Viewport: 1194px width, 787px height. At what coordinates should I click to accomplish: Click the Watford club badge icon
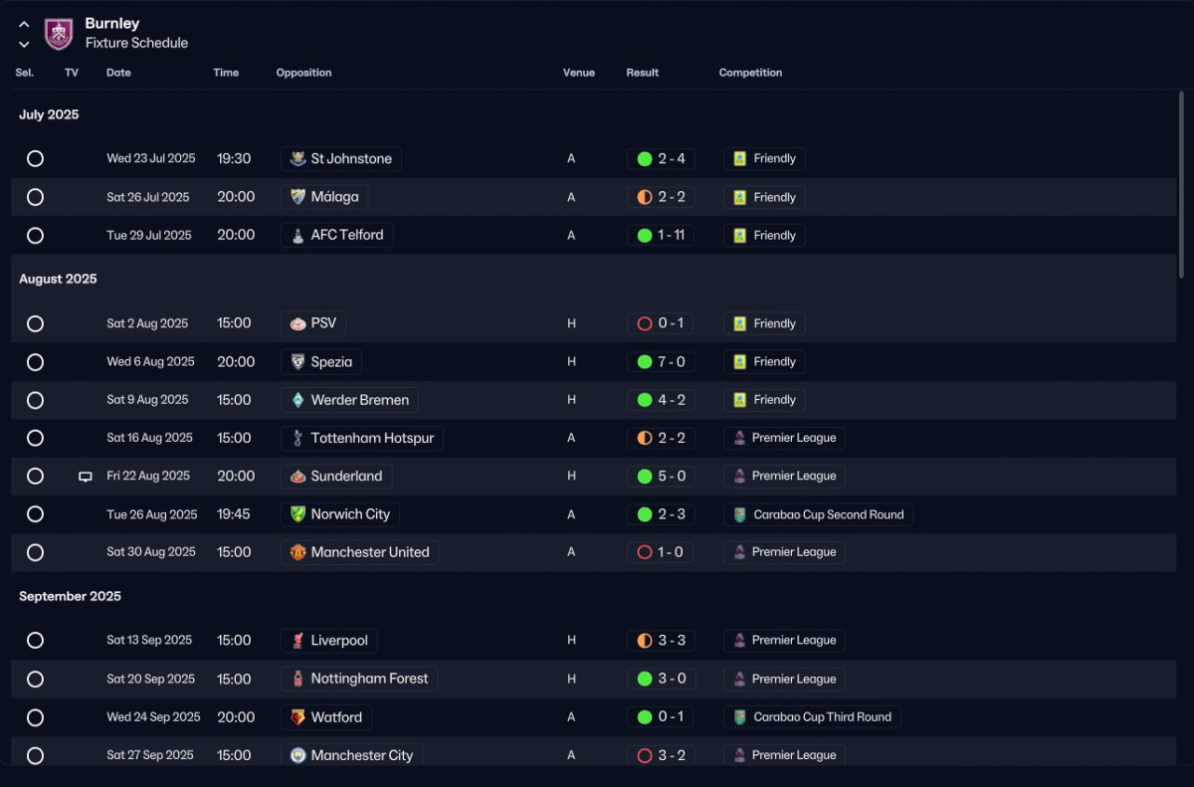(x=298, y=717)
